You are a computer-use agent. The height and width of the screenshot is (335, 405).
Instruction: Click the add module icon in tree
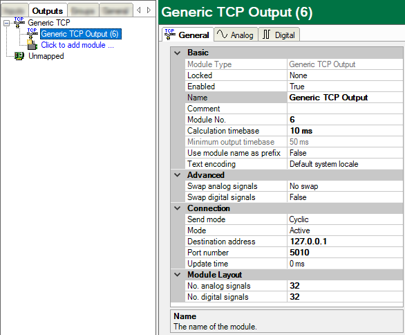pyautogui.click(x=32, y=45)
